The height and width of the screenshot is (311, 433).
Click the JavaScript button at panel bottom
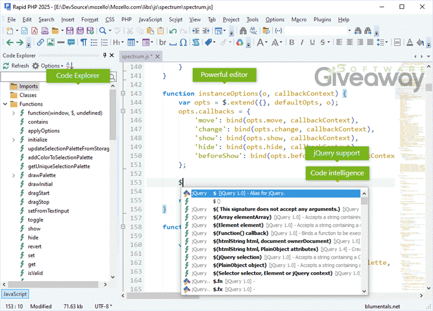[x=15, y=294]
